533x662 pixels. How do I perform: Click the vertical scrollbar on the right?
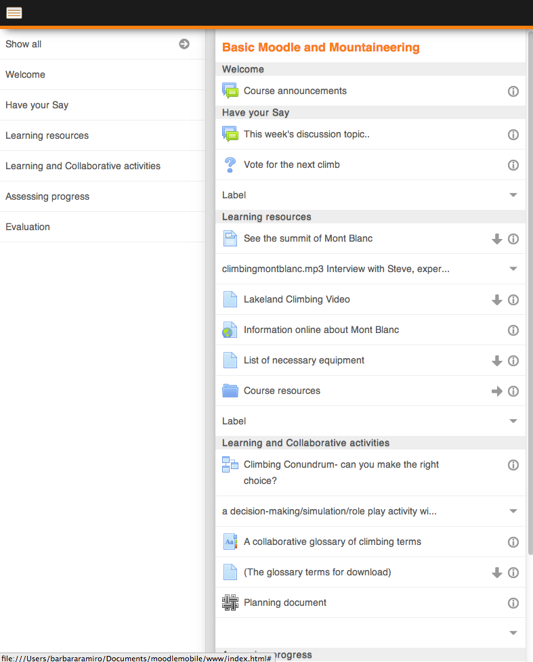pyautogui.click(x=530, y=292)
